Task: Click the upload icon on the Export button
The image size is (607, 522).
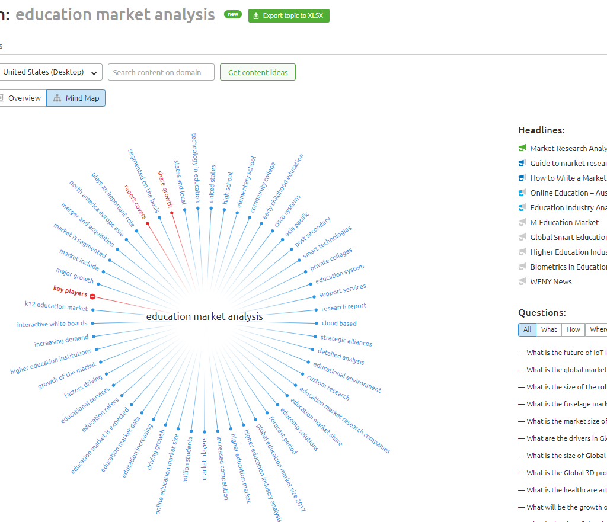Action: (x=256, y=15)
